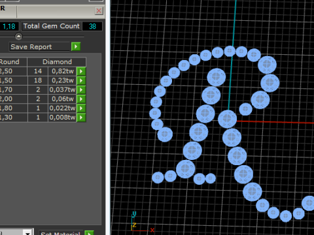
Task: Click the 1,18 weight value field
Action: 9,27
